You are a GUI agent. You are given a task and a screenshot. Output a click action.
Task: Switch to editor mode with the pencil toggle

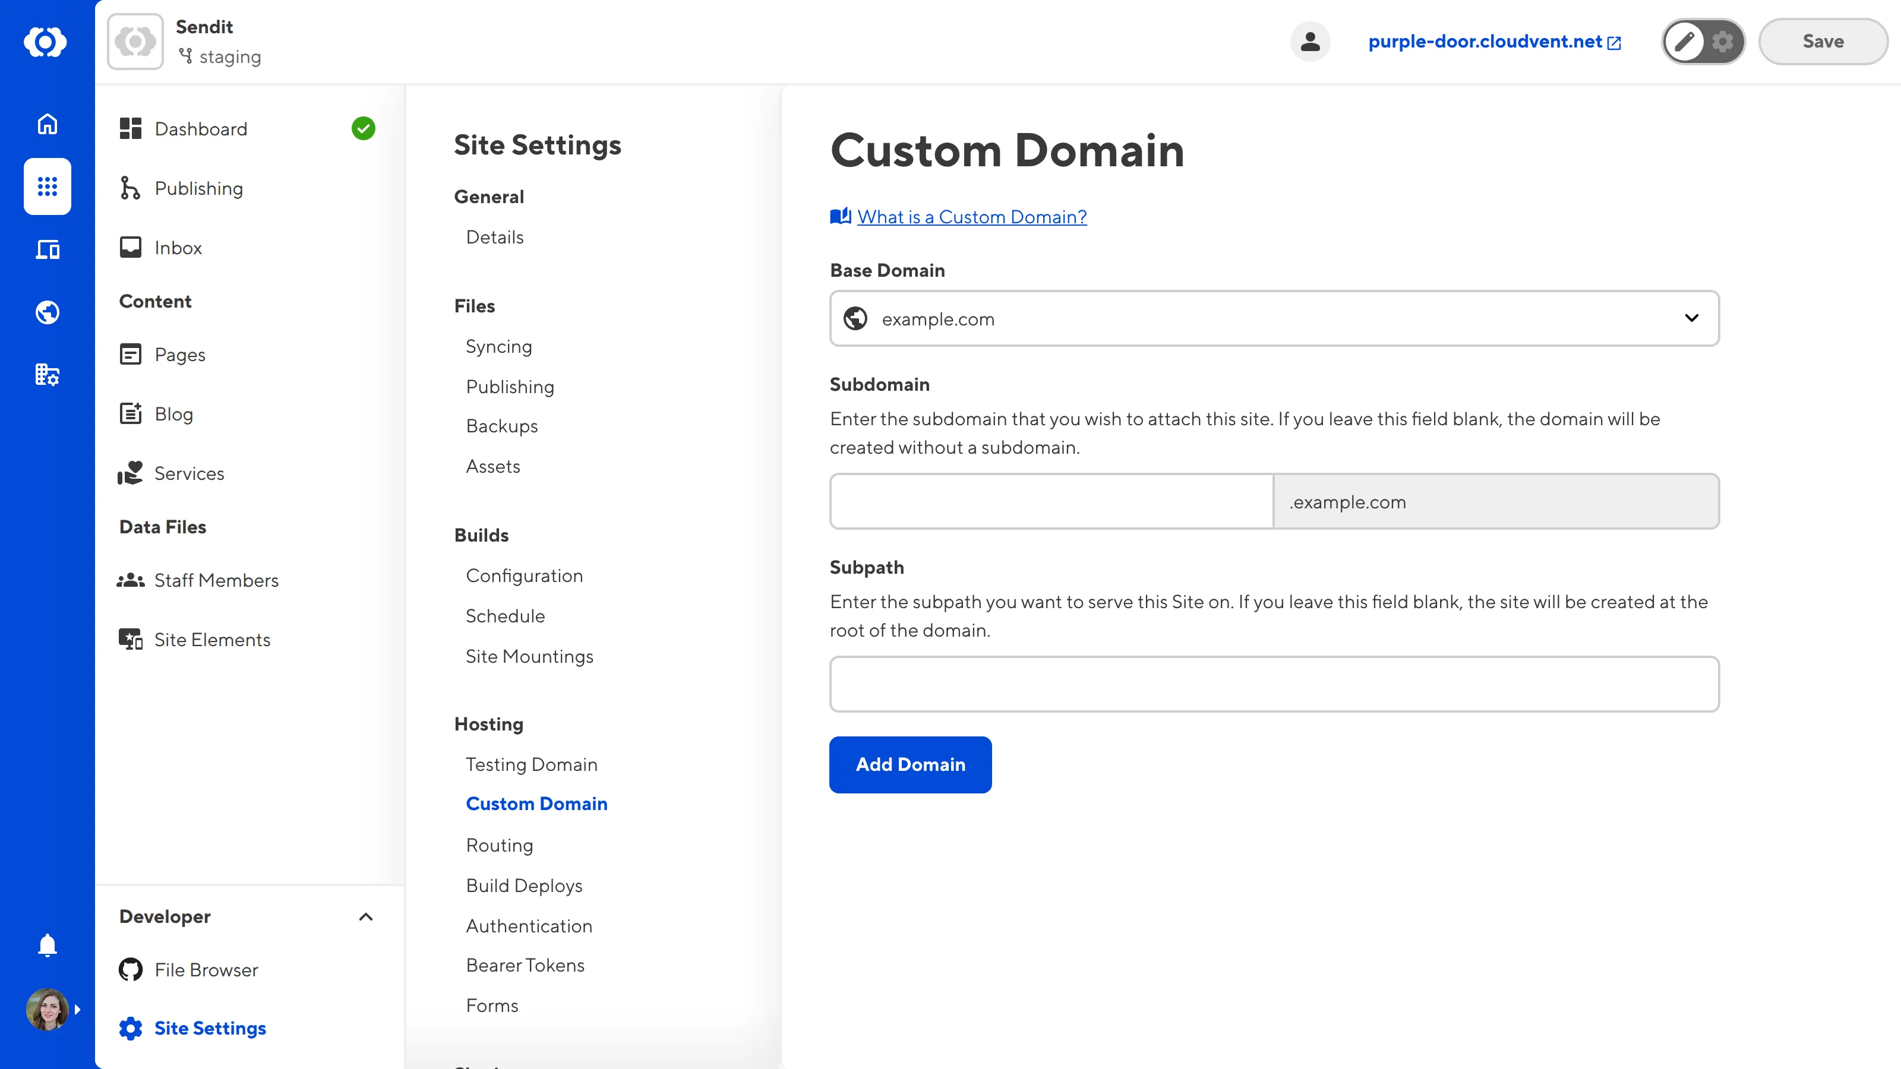1685,42
